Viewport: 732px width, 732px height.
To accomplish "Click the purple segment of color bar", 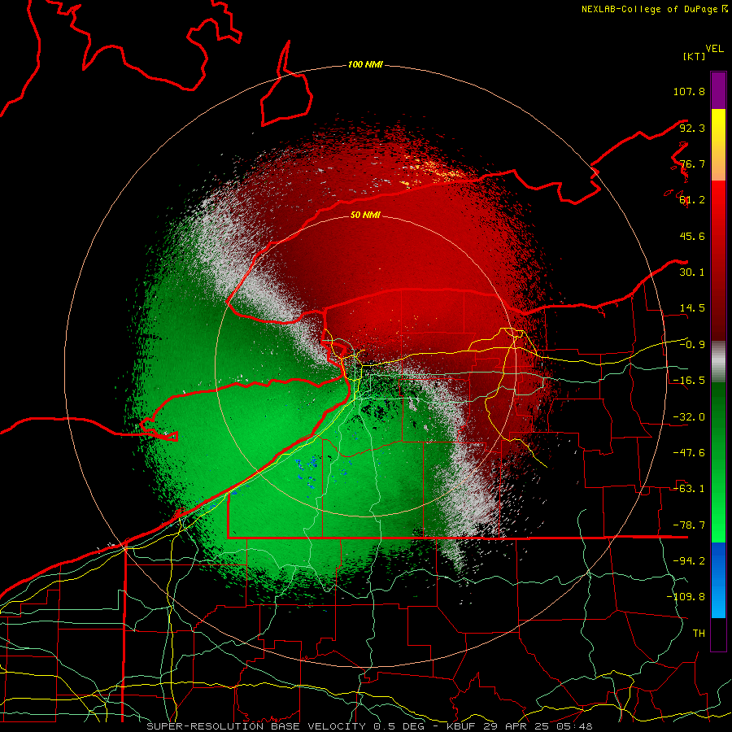I will pos(718,90).
